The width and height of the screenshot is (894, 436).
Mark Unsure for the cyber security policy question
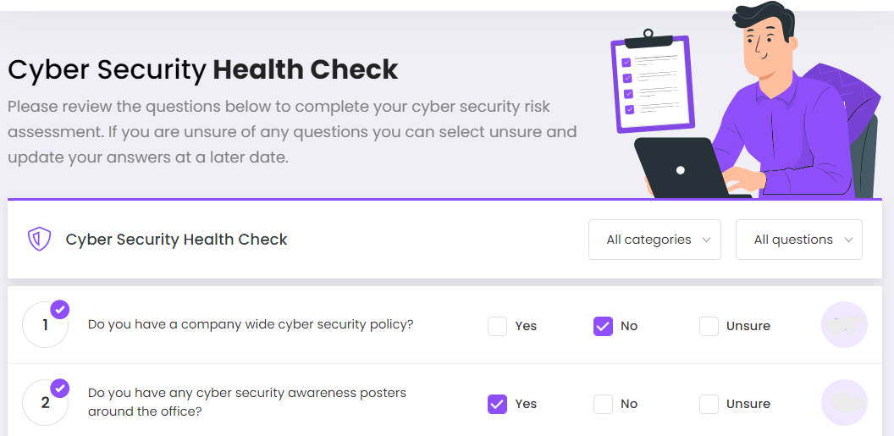[x=709, y=326]
